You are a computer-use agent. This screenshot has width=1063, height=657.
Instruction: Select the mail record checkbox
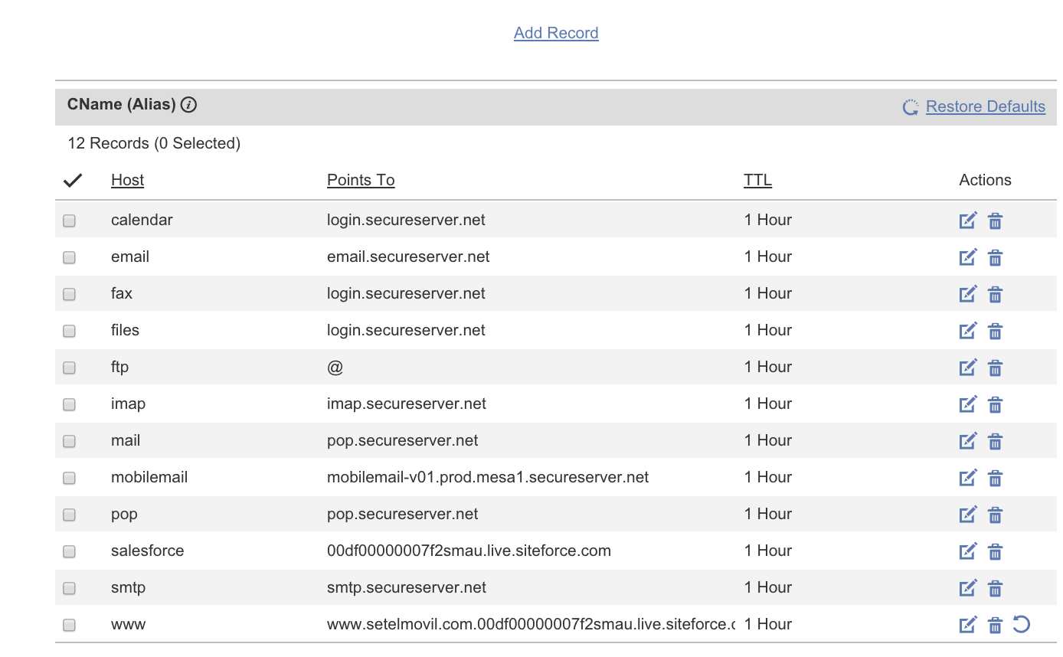point(70,441)
